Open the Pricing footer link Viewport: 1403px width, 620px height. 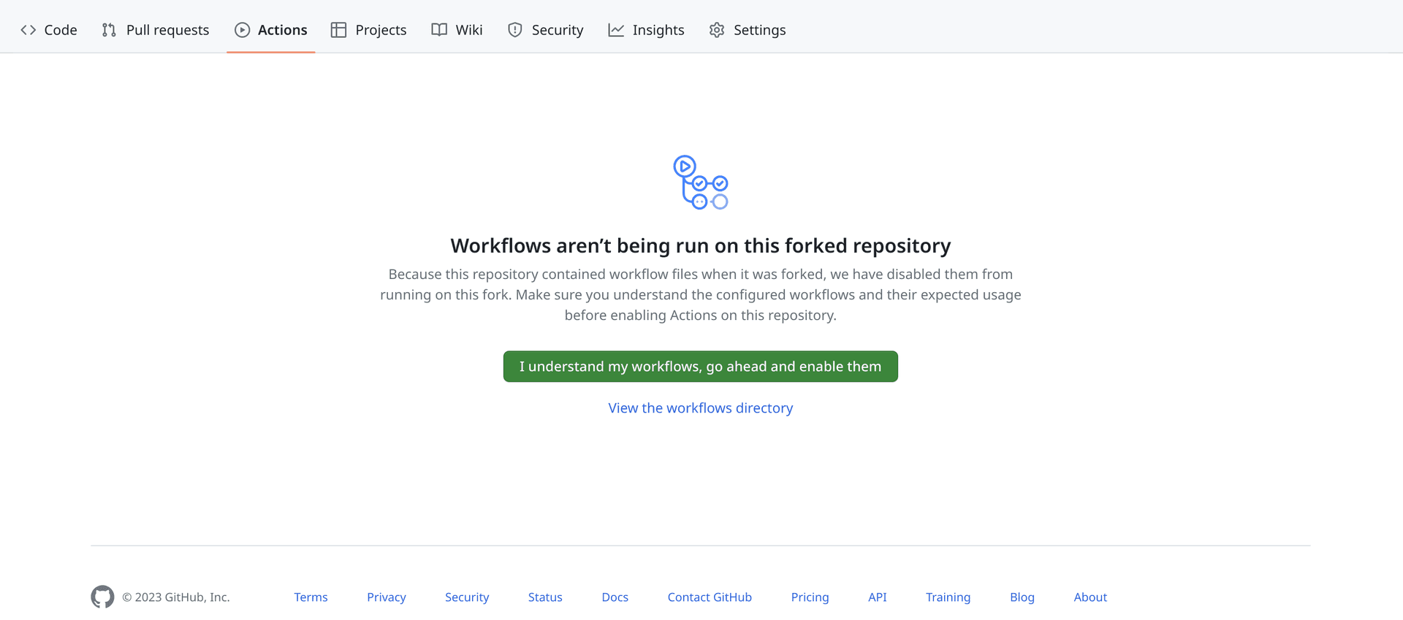810,597
